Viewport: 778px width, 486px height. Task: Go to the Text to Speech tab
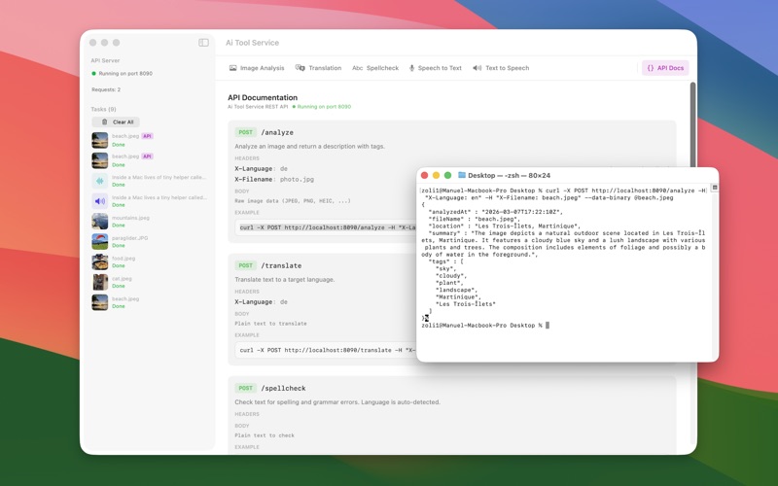tap(501, 68)
